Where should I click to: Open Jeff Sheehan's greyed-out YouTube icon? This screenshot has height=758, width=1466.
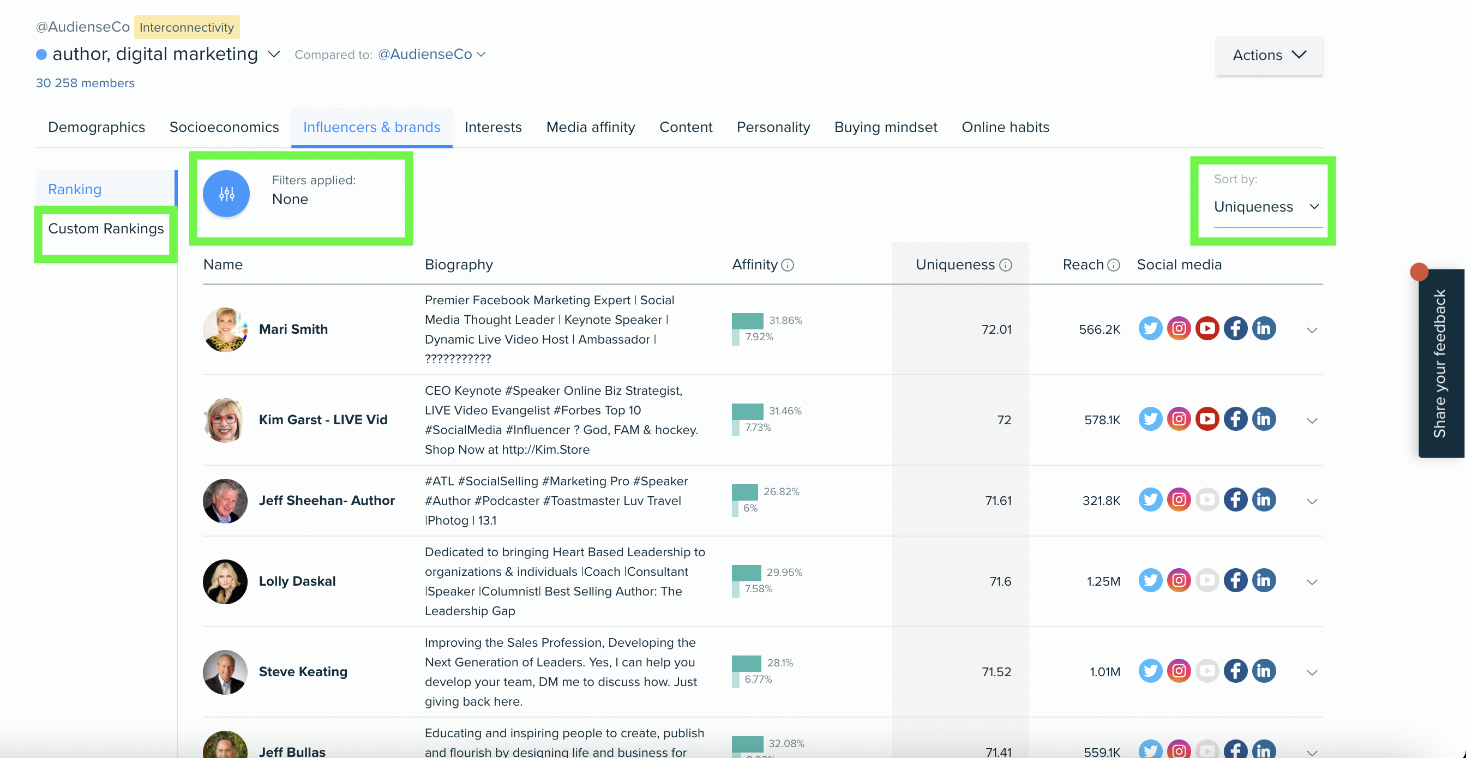[1207, 500]
